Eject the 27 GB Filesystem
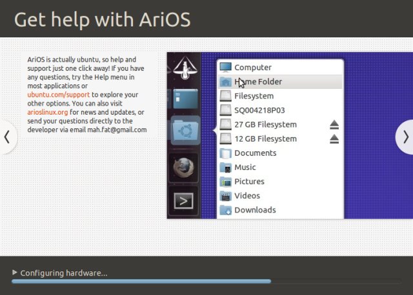The height and width of the screenshot is (295, 413). pyautogui.click(x=334, y=124)
